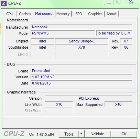This screenshot has width=140, height=139.
Task: Minimize the CPU-Z window
Action: [x=109, y=2]
